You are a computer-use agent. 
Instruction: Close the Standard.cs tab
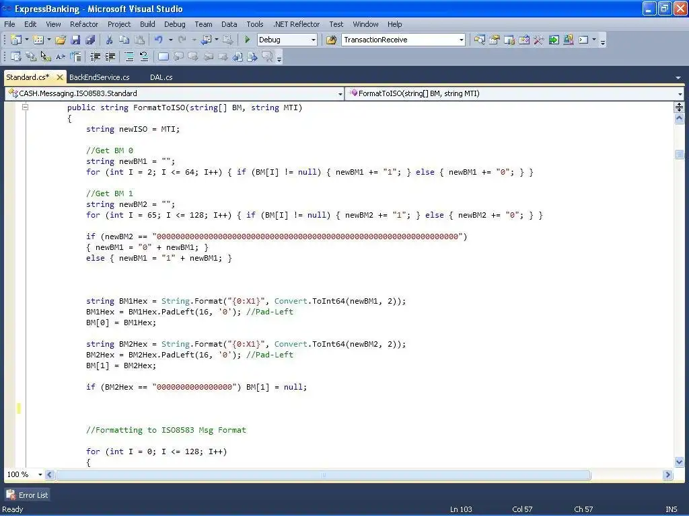click(60, 77)
